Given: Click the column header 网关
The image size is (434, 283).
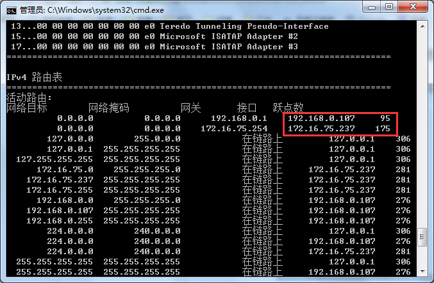Looking at the screenshot, I should click(x=190, y=108).
